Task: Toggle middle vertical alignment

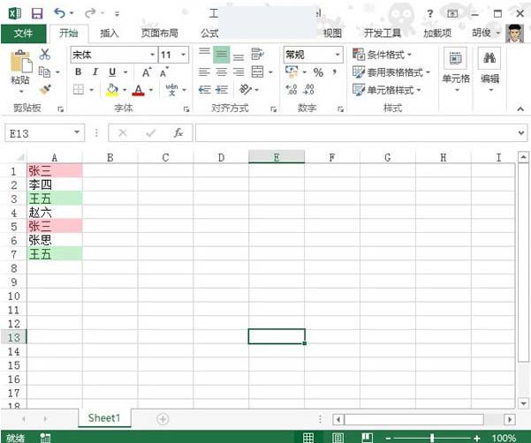Action: (222, 54)
